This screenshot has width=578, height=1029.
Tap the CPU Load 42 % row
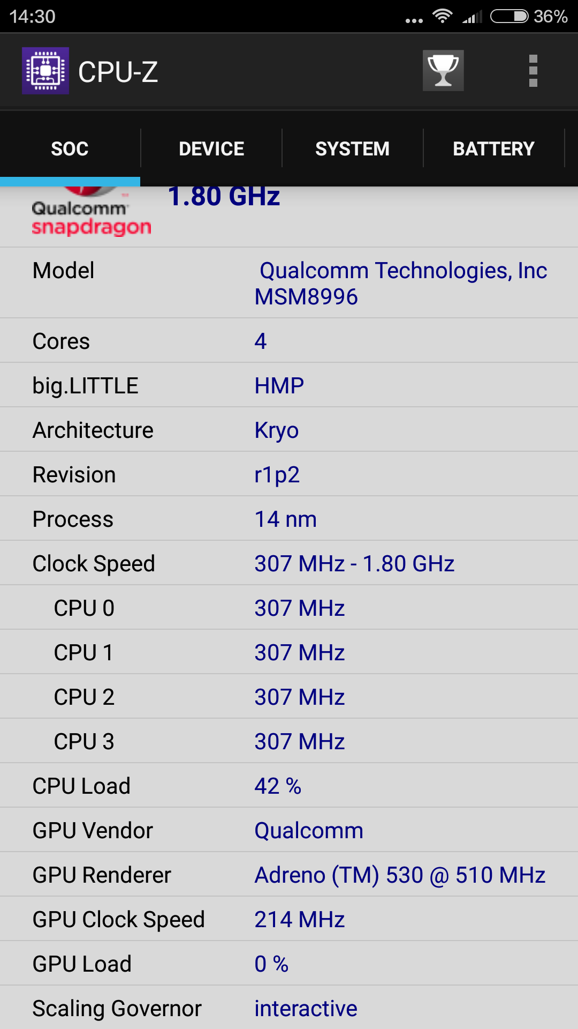[289, 786]
